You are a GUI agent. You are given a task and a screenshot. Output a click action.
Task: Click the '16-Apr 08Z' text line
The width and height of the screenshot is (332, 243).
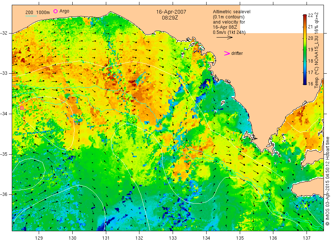pyautogui.click(x=225, y=27)
